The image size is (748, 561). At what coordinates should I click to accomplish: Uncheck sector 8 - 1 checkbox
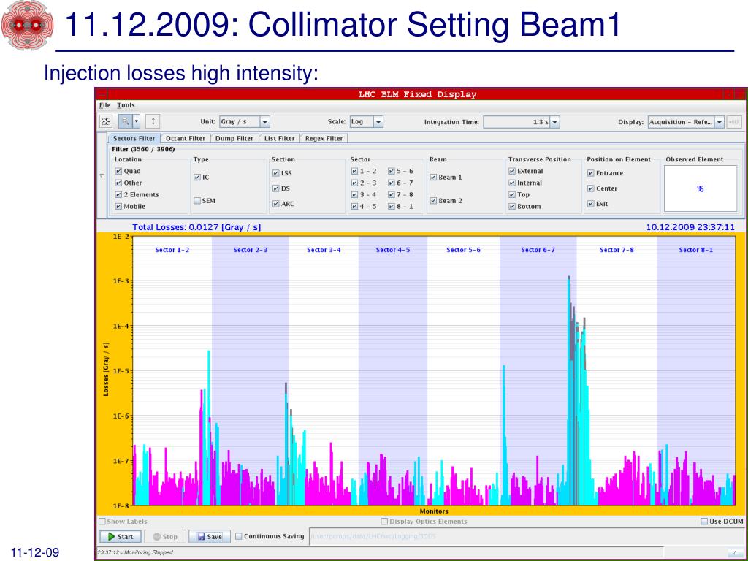(392, 207)
